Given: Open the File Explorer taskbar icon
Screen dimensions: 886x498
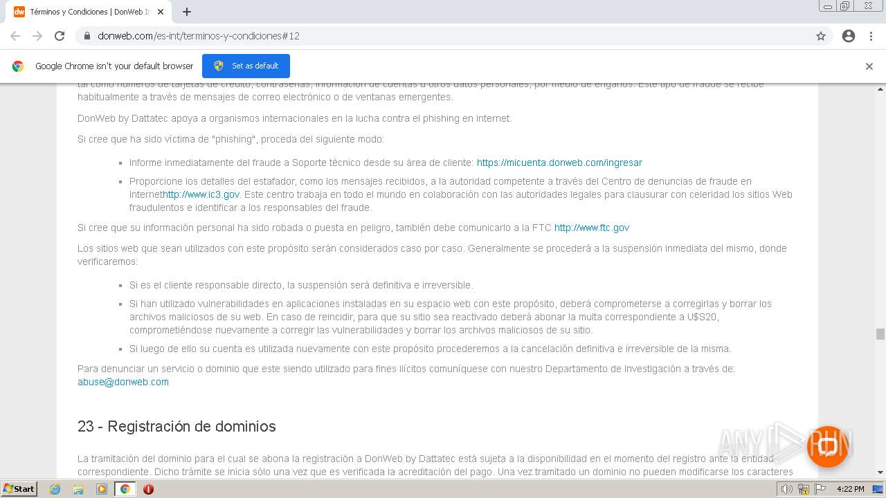Looking at the screenshot, I should [x=78, y=489].
